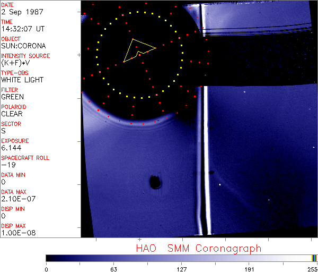Image resolution: width=318 pixels, height=272 pixels.
Task: Click the dark oval blob in the image
Action: (155, 183)
